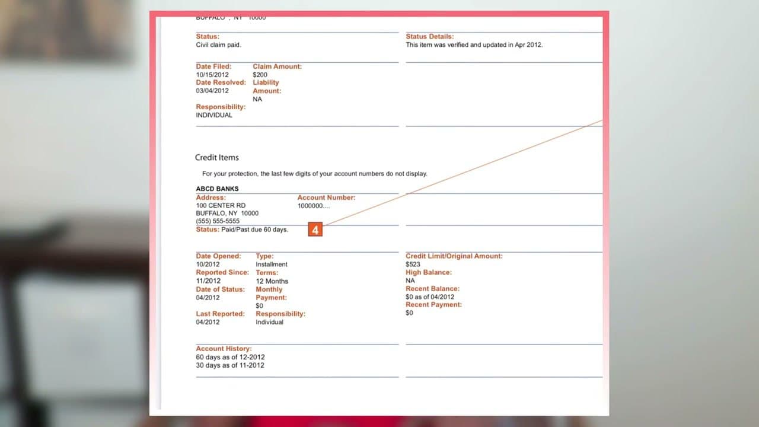759x427 pixels.
Task: Click the address 100 CENTER RD
Action: pyautogui.click(x=221, y=205)
